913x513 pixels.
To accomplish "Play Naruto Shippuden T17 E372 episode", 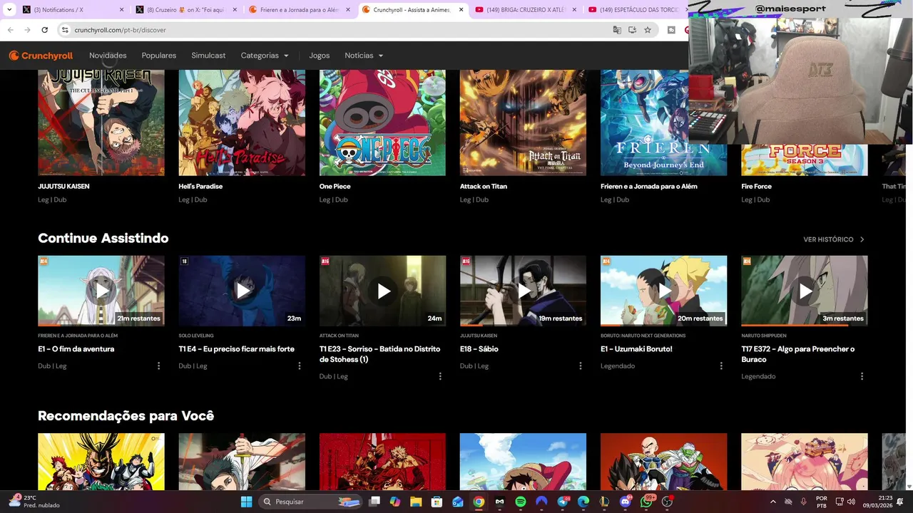I will tap(805, 291).
